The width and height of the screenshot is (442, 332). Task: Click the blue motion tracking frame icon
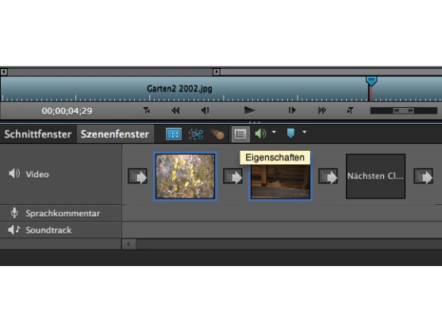(174, 134)
